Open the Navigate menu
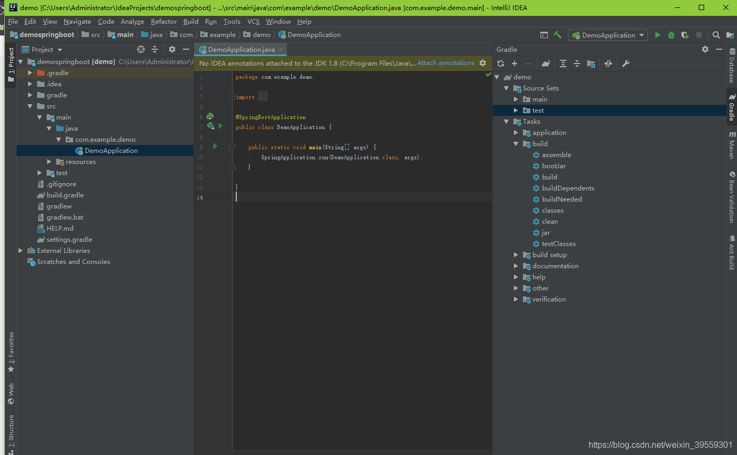Screen dimensions: 737x455 click(77, 22)
